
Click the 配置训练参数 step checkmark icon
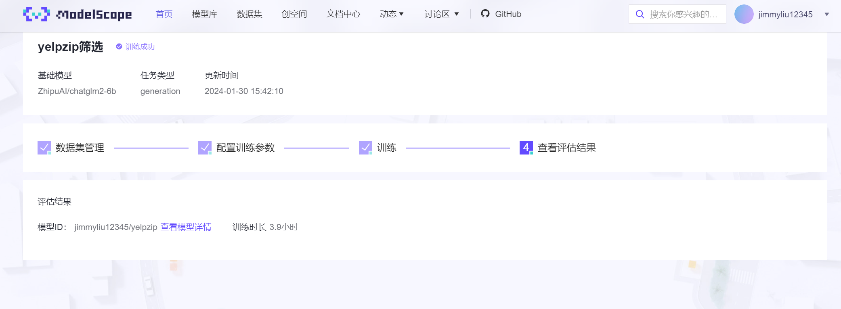point(205,148)
